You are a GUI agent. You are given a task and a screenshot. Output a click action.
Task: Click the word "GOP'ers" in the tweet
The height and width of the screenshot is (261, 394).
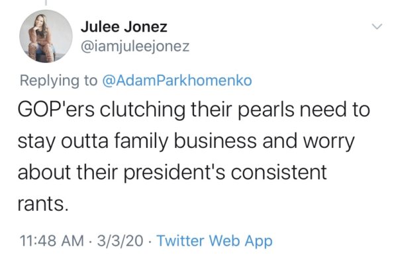pyautogui.click(x=56, y=110)
